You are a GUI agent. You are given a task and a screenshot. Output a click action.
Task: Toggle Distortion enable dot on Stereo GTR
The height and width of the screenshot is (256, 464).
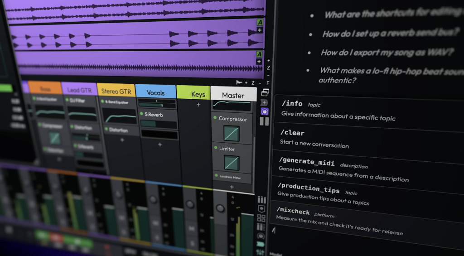106,129
